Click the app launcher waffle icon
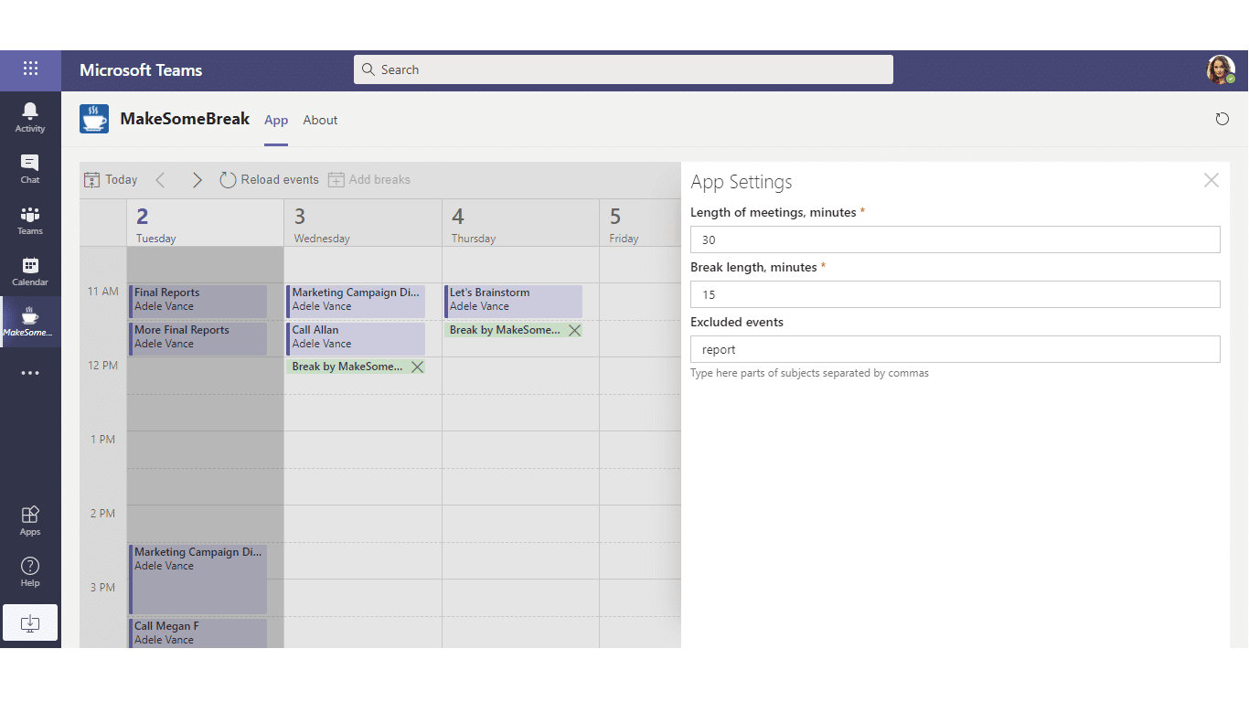This screenshot has height=702, width=1249. tap(30, 69)
